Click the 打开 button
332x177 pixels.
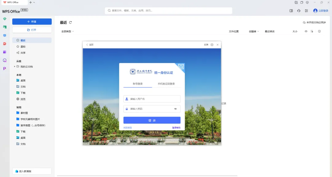(32, 30)
